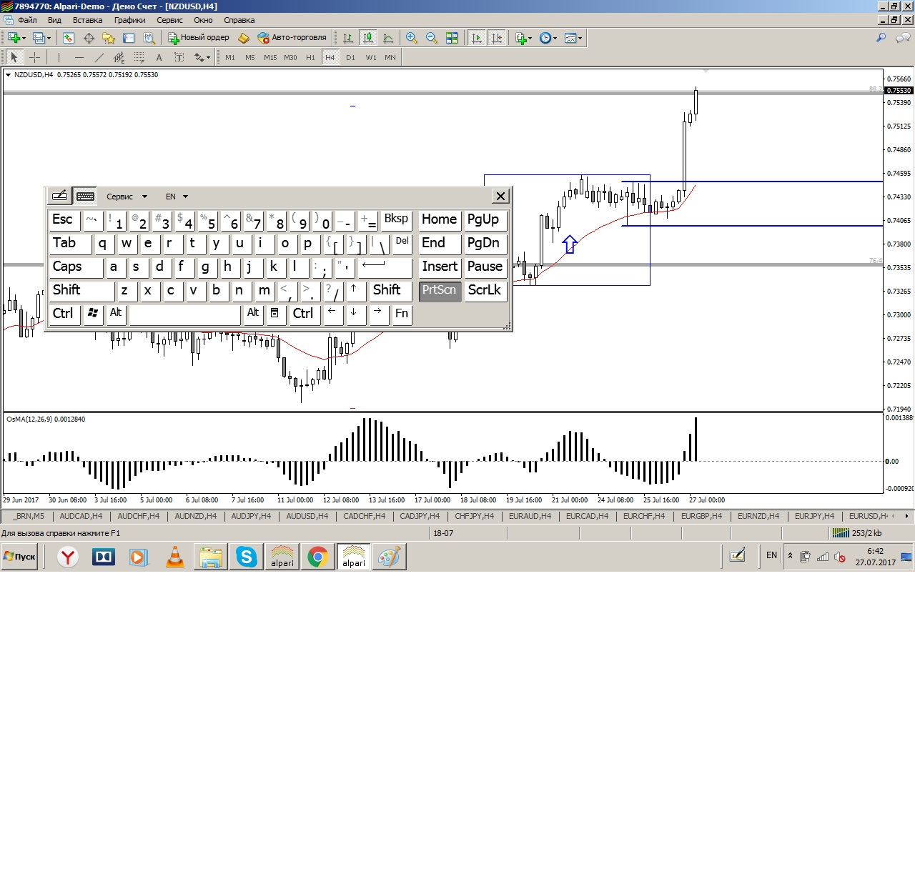Screen dimensions: 915x889
Task: Select the M15 timeframe
Action: 270,57
